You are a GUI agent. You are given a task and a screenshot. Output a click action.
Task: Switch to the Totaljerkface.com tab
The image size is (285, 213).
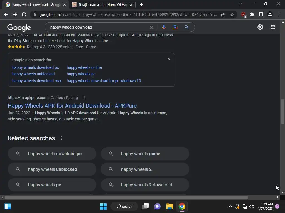[102, 5]
